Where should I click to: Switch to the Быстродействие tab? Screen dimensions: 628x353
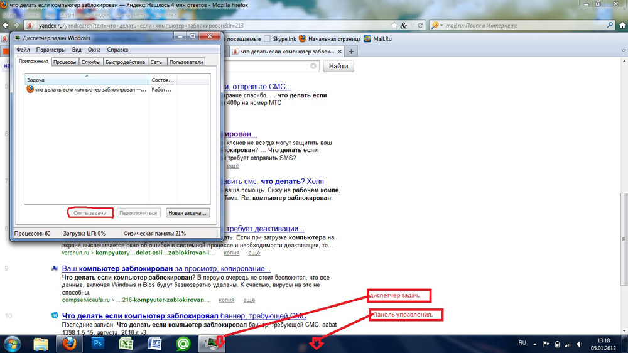pos(126,62)
